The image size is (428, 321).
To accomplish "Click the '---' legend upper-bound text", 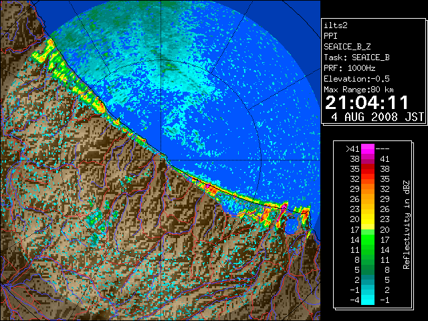I will pos(383,149).
